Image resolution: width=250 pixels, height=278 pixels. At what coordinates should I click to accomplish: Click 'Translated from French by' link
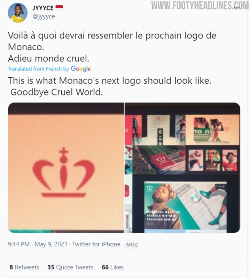pos(38,69)
